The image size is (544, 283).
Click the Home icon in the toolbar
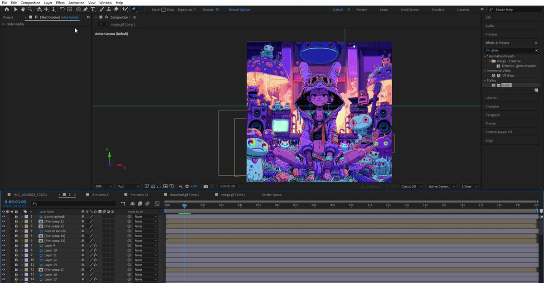7,9
